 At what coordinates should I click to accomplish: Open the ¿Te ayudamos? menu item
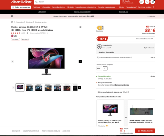[x=131, y=7]
